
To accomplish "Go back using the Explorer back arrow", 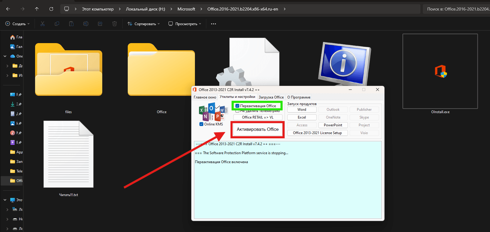I will [x=8, y=9].
